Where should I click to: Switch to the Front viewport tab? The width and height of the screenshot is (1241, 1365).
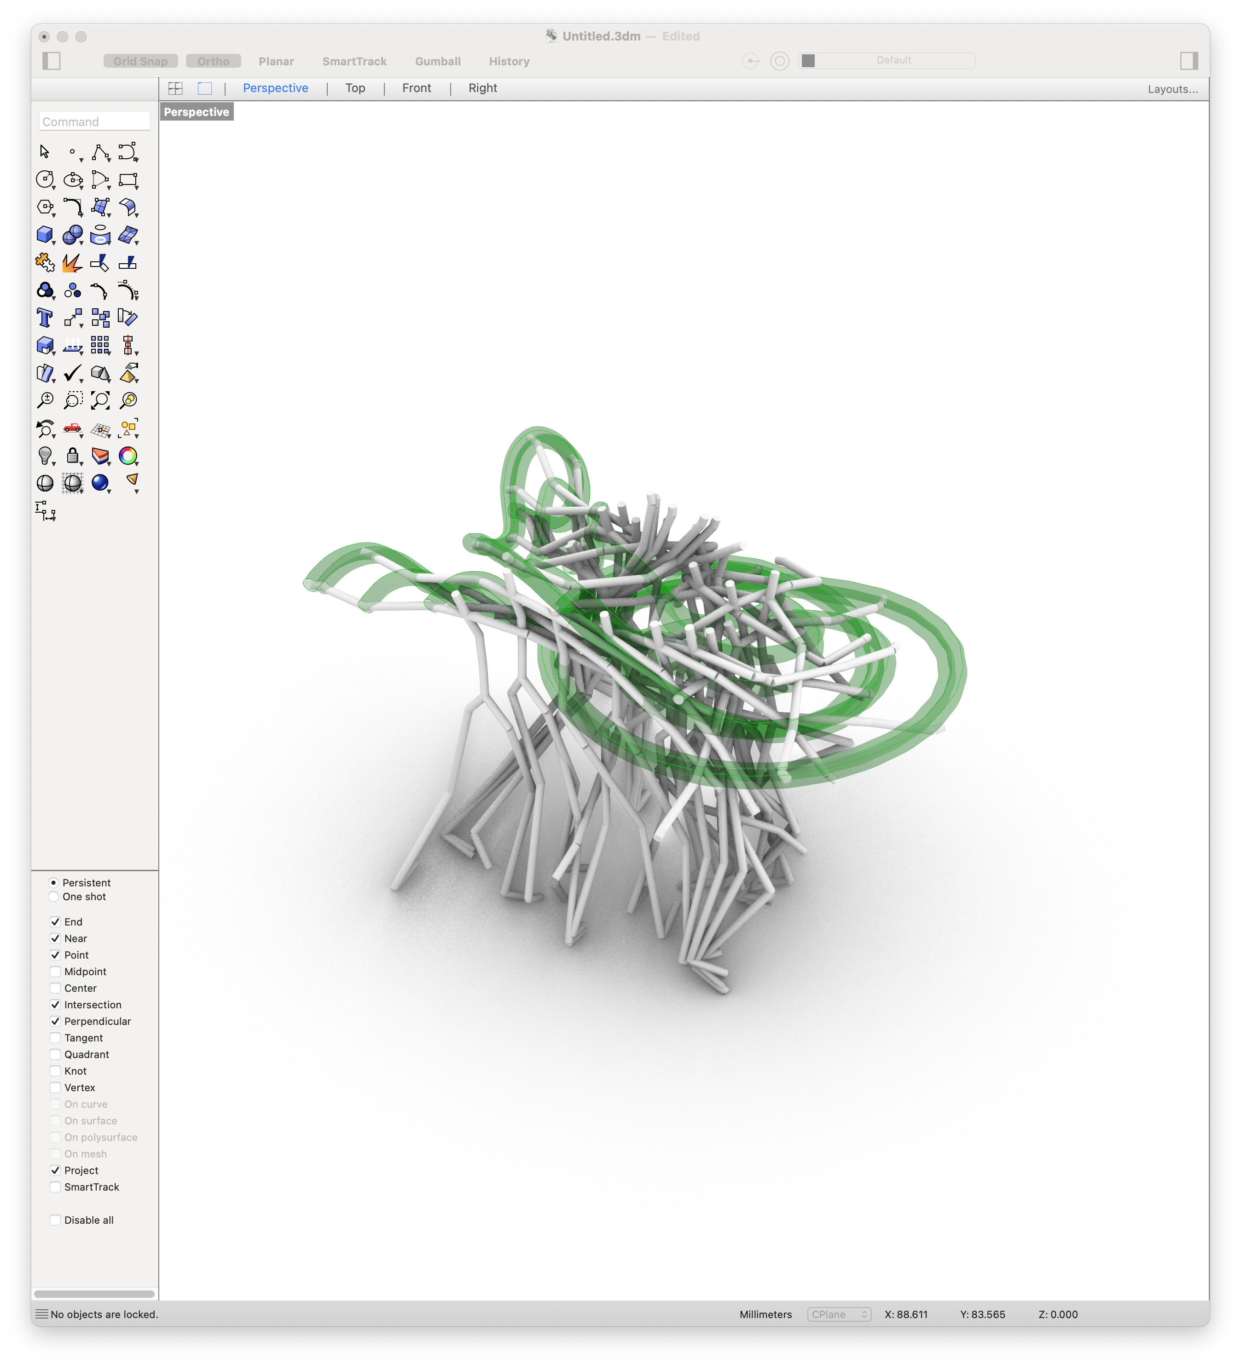416,88
